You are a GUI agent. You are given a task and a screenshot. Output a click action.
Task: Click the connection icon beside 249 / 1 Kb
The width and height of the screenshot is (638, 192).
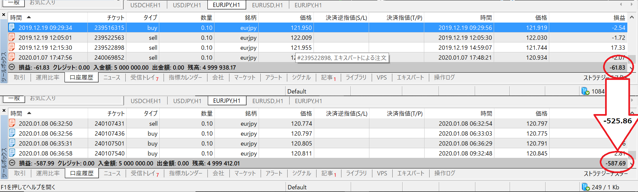(586, 187)
